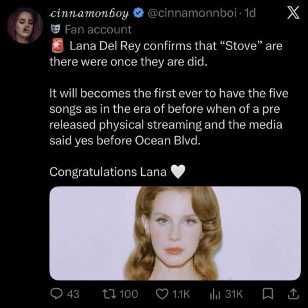Open the attached portrait photo

pyautogui.click(x=175, y=233)
